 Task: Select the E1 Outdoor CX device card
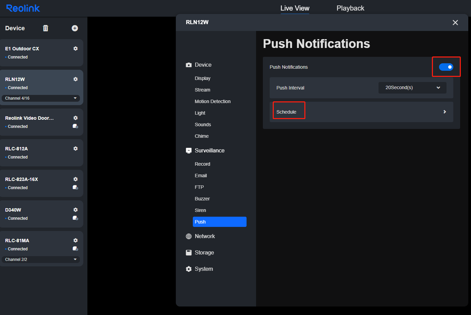point(41,53)
